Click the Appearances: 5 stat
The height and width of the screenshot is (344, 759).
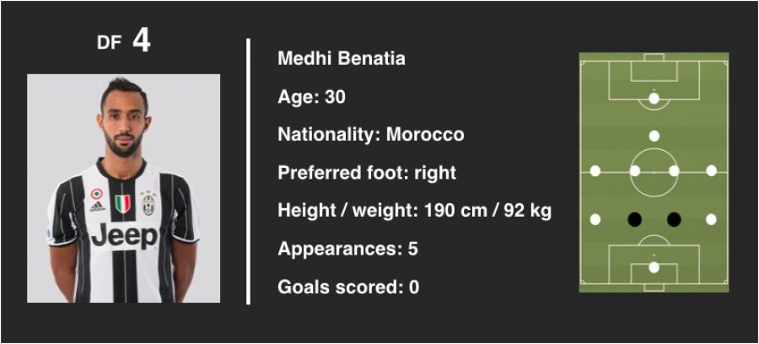347,249
